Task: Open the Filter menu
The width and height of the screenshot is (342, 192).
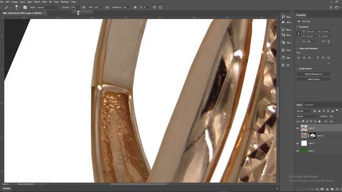Action: click(x=44, y=2)
